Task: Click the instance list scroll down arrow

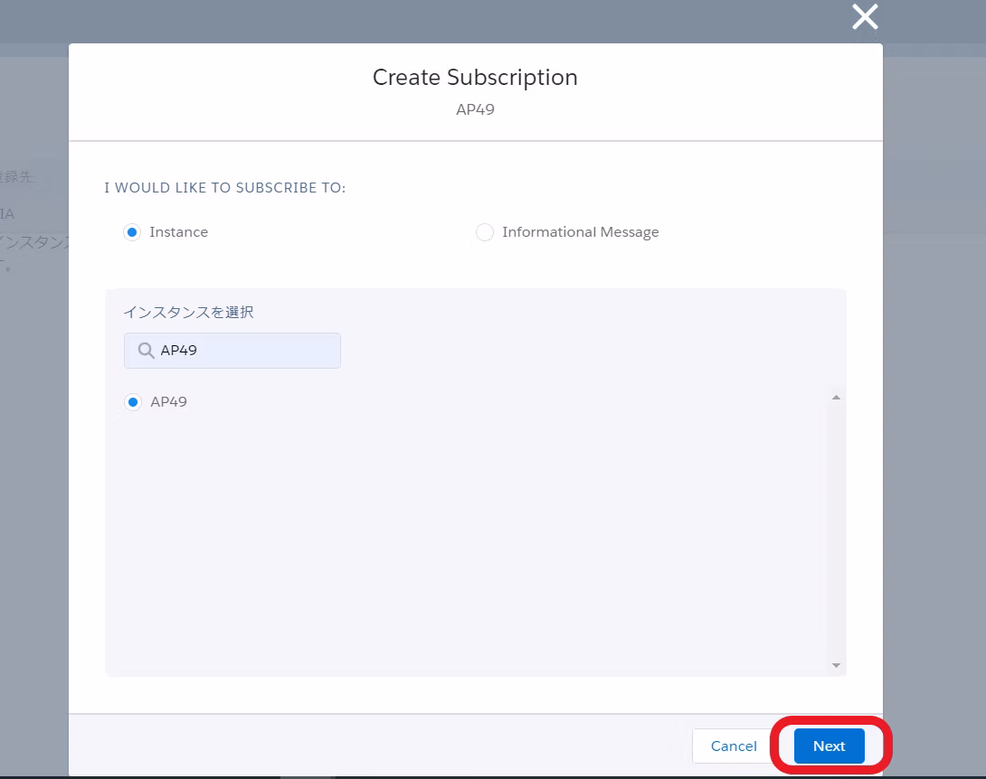Action: (836, 665)
